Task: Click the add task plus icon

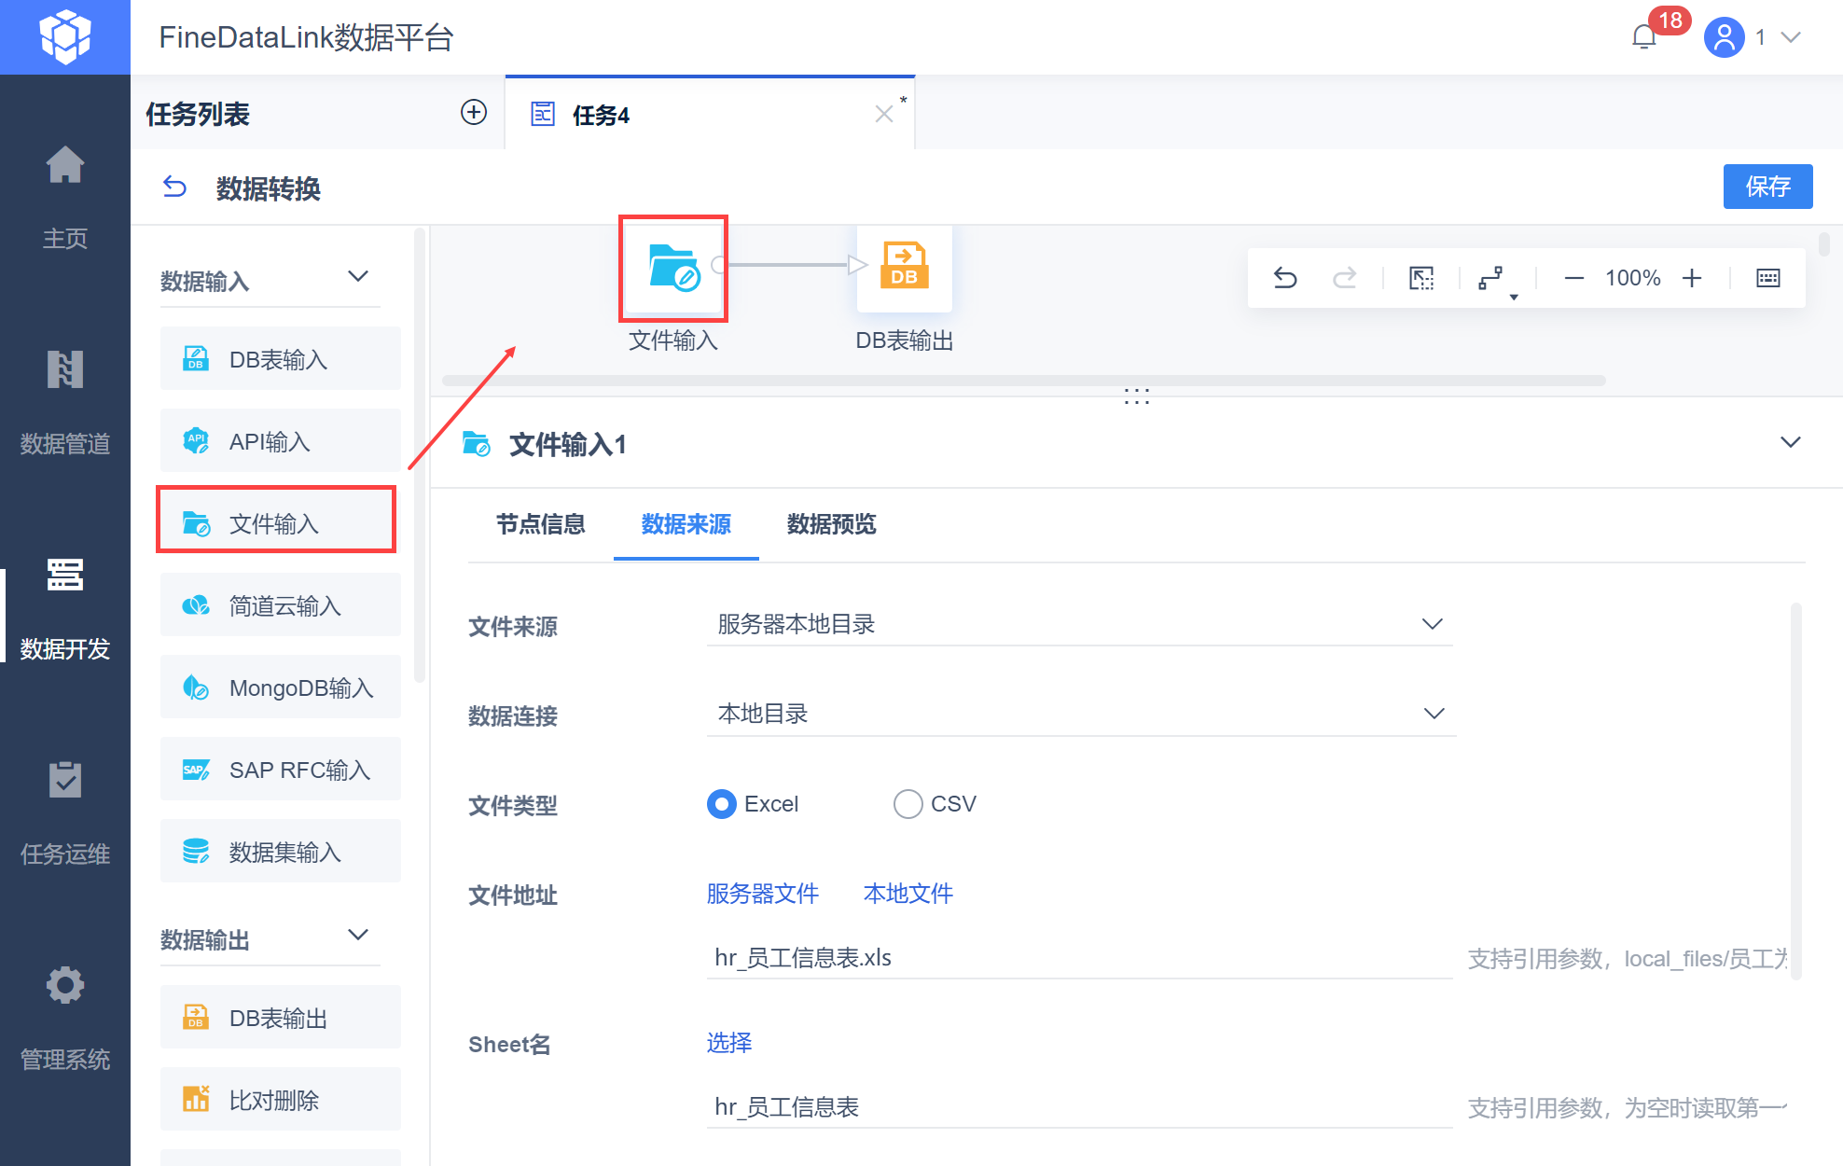Action: 474,113
